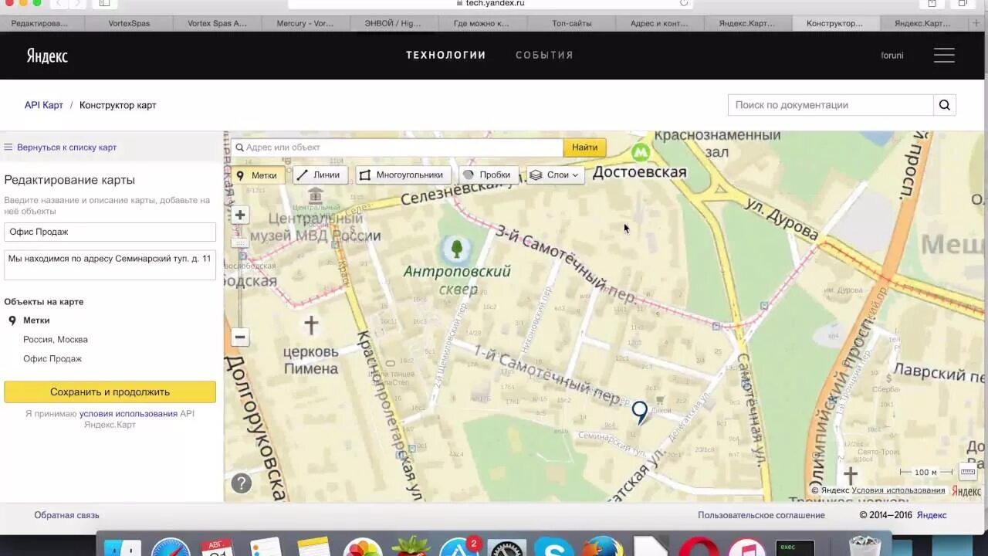Click the map name field Офис Продаж
The width and height of the screenshot is (988, 556).
110,232
